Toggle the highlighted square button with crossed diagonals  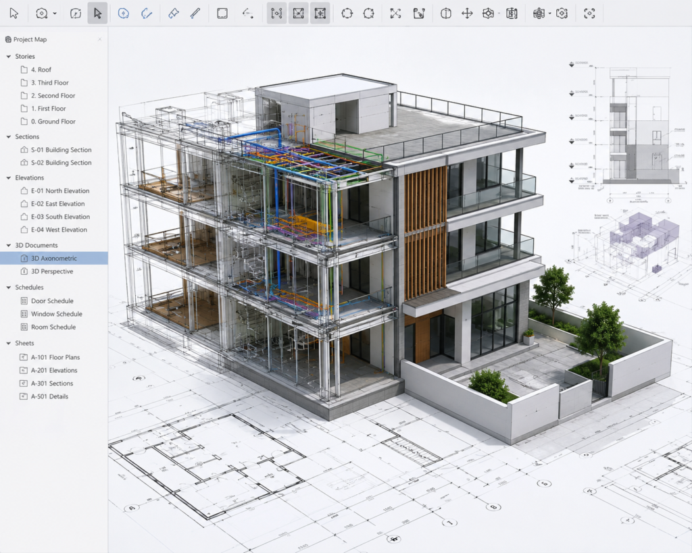point(298,14)
